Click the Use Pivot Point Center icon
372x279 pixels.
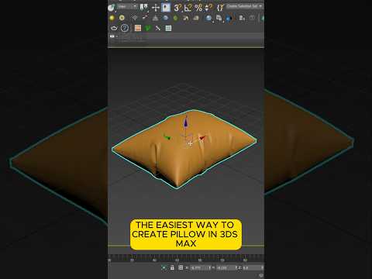[144, 8]
